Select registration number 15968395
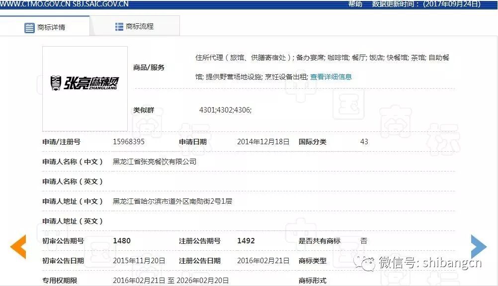 pyautogui.click(x=129, y=142)
